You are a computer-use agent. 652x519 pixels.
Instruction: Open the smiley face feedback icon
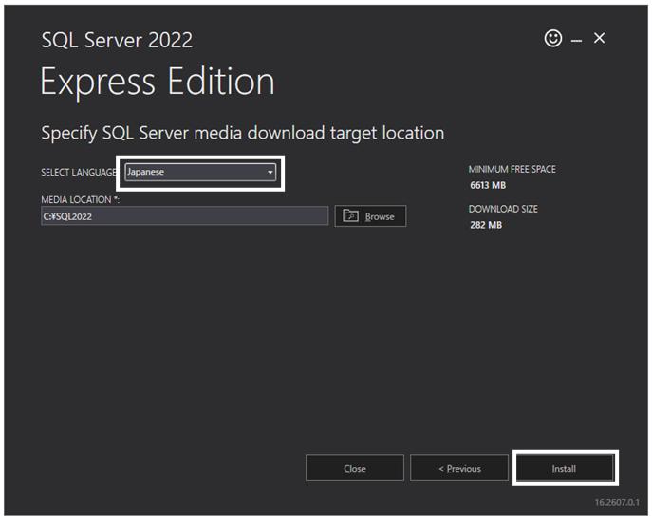pyautogui.click(x=553, y=39)
